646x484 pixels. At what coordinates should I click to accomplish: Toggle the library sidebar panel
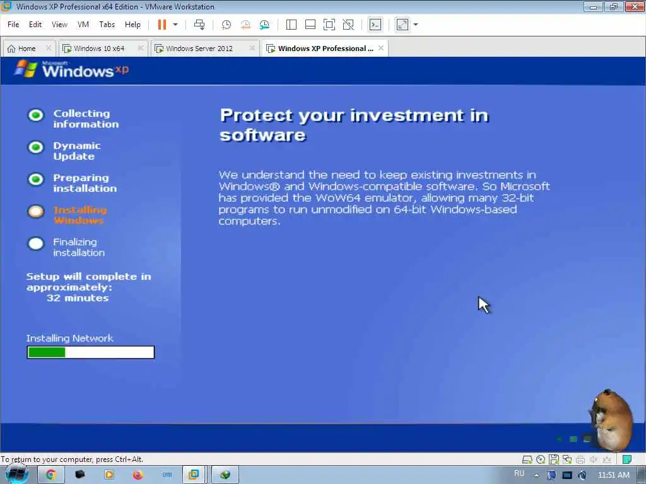[291, 25]
